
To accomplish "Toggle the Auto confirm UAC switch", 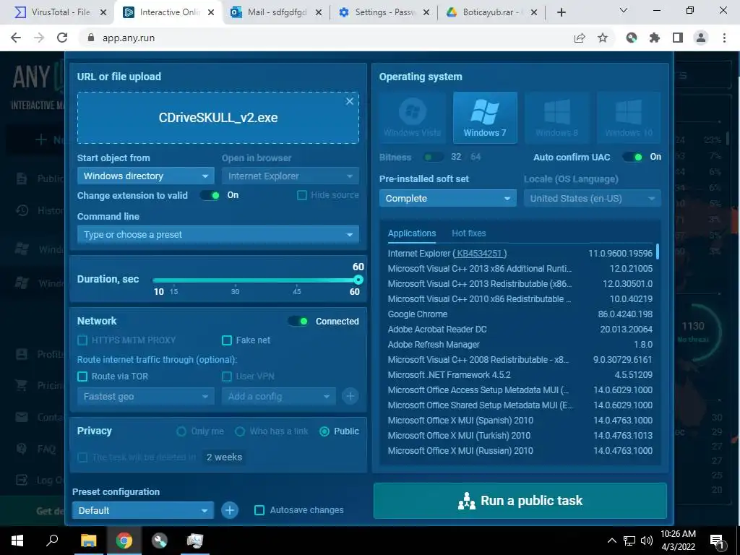I will pyautogui.click(x=632, y=157).
